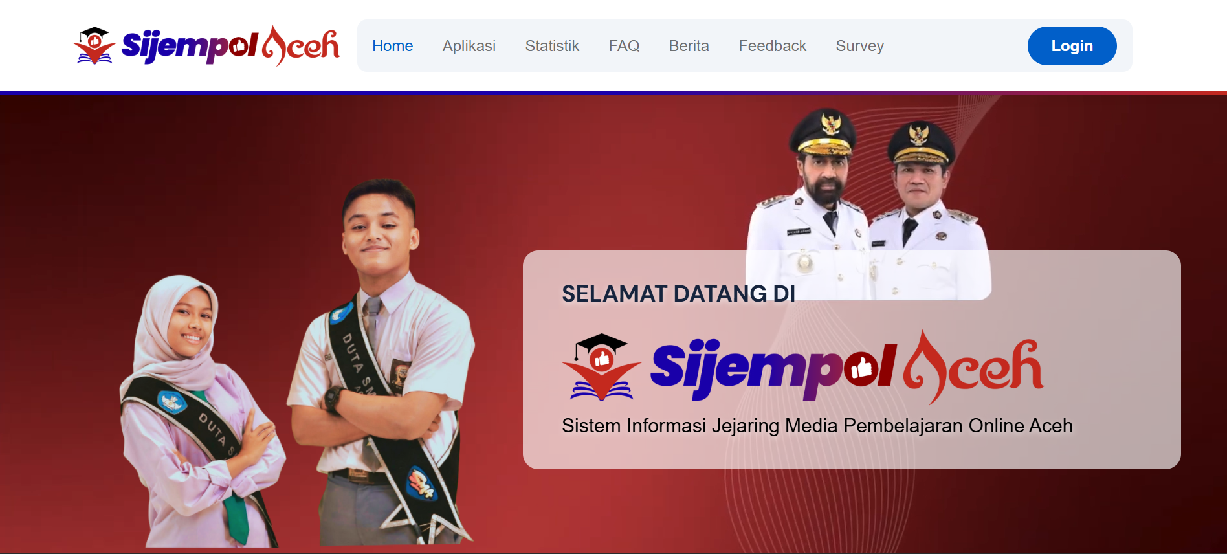This screenshot has height=554, width=1227.
Task: Go to the Aplikasi page
Action: (469, 46)
